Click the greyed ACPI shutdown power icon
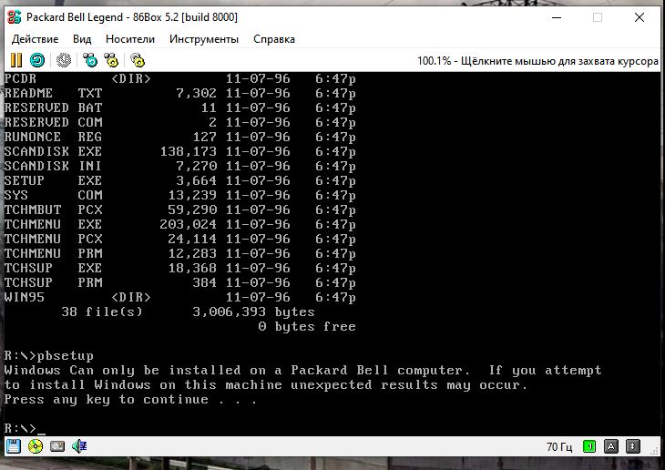Screen dimensions: 665x470 [64, 60]
